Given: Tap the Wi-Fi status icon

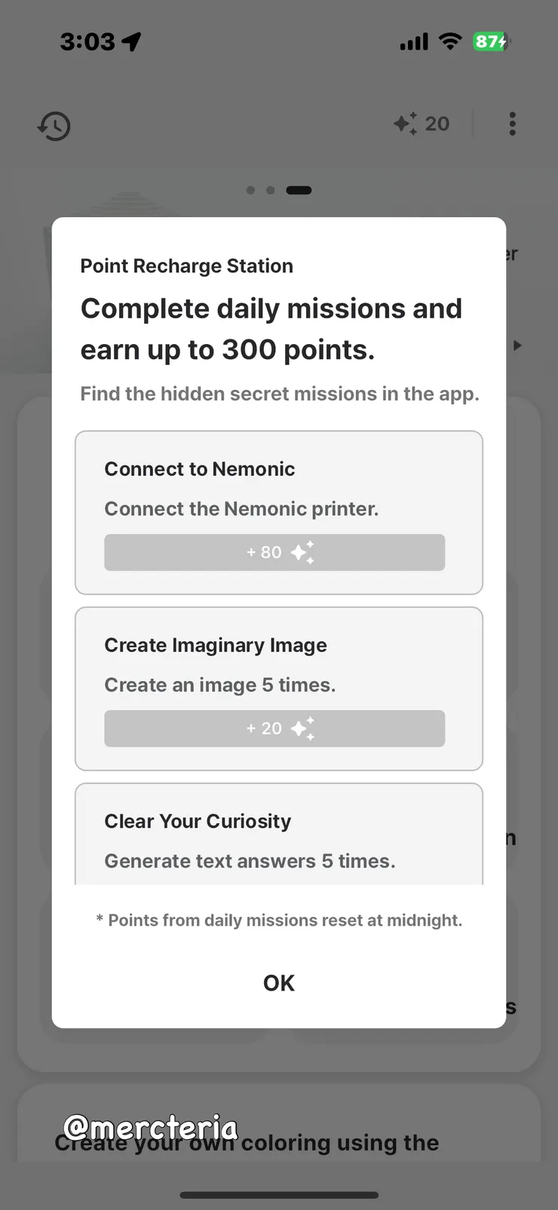Looking at the screenshot, I should click(x=450, y=41).
